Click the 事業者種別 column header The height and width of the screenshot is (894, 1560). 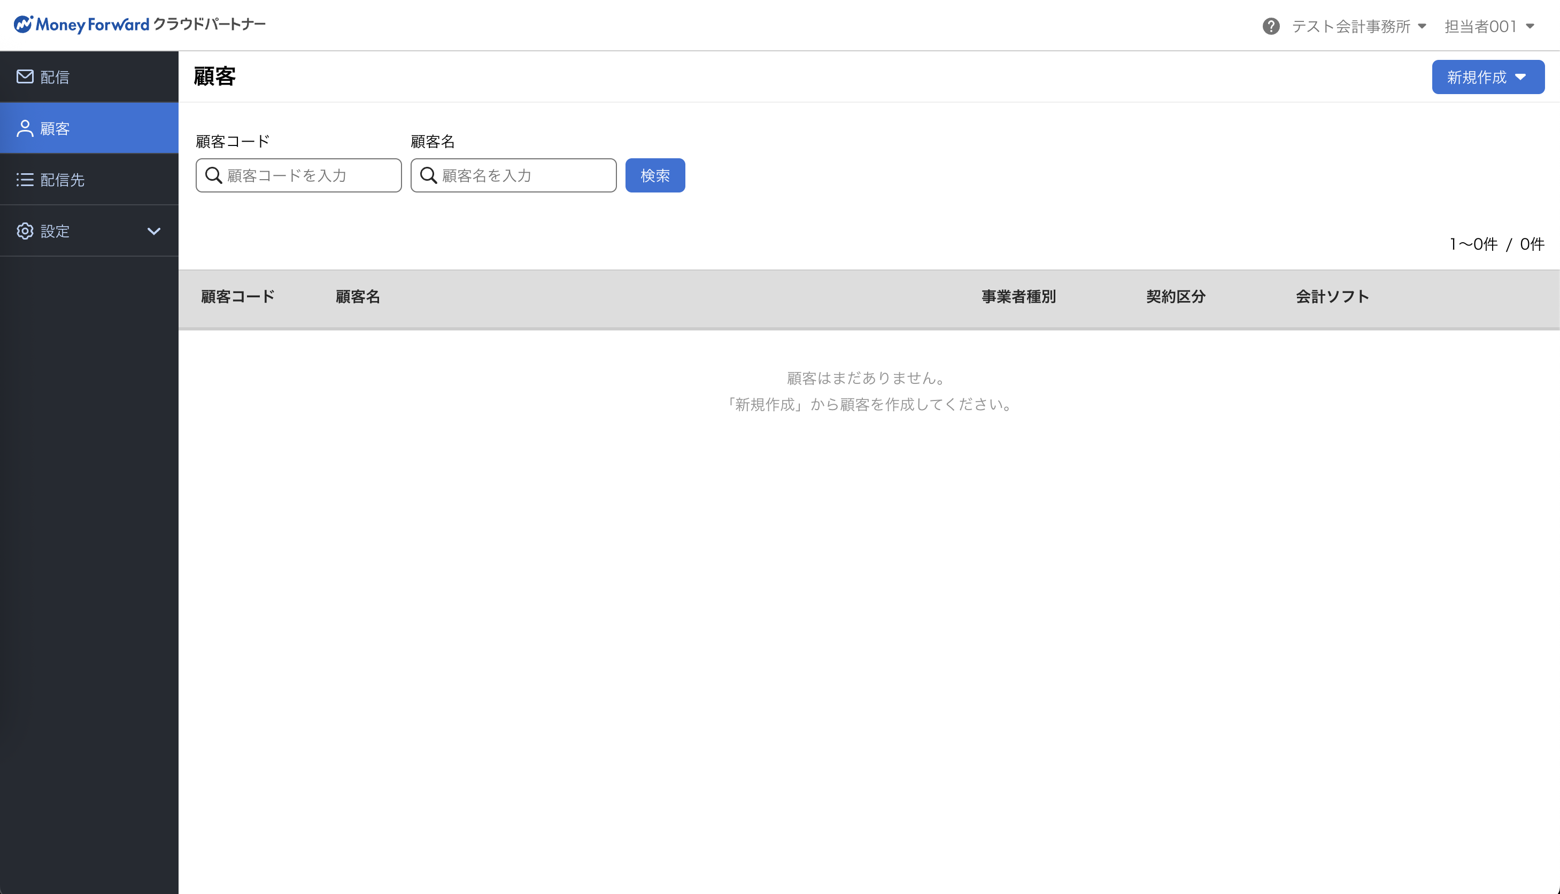(1018, 297)
